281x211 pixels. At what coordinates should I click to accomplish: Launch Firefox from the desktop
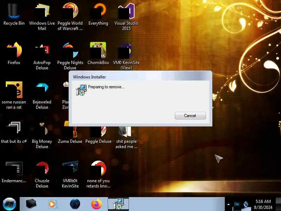point(14,53)
